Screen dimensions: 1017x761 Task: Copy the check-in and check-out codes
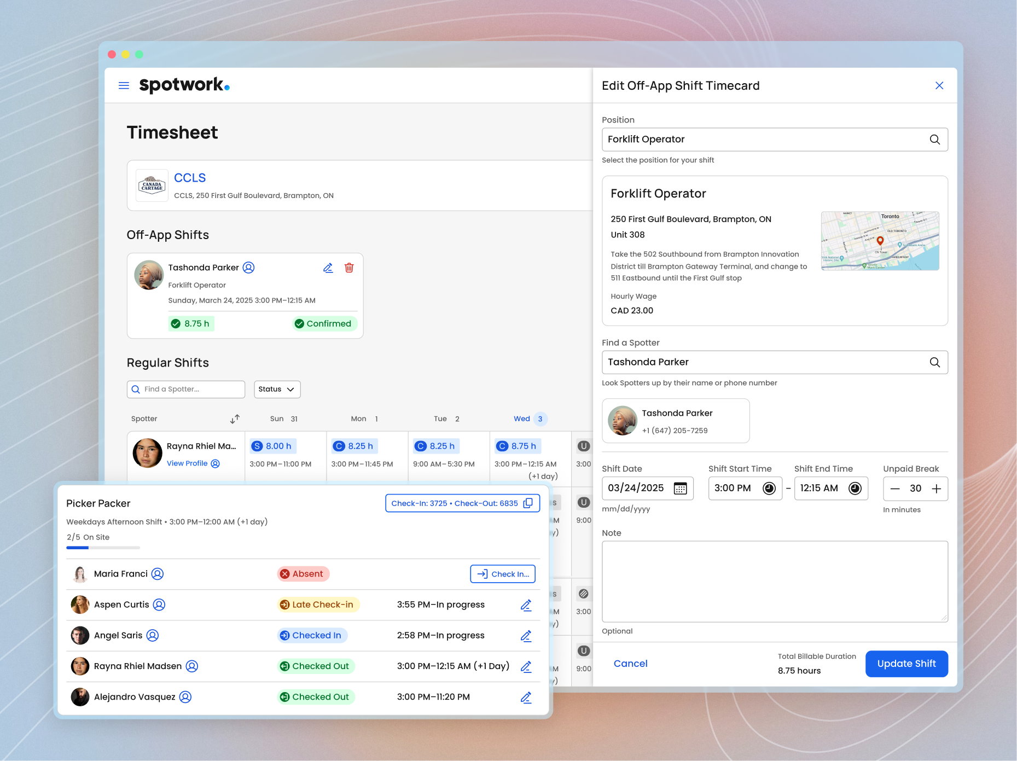point(527,503)
